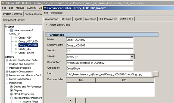Screen dimensions: 174x103
Task: Open File menu in SOPC Builder window
Action: [x=4, y=8]
